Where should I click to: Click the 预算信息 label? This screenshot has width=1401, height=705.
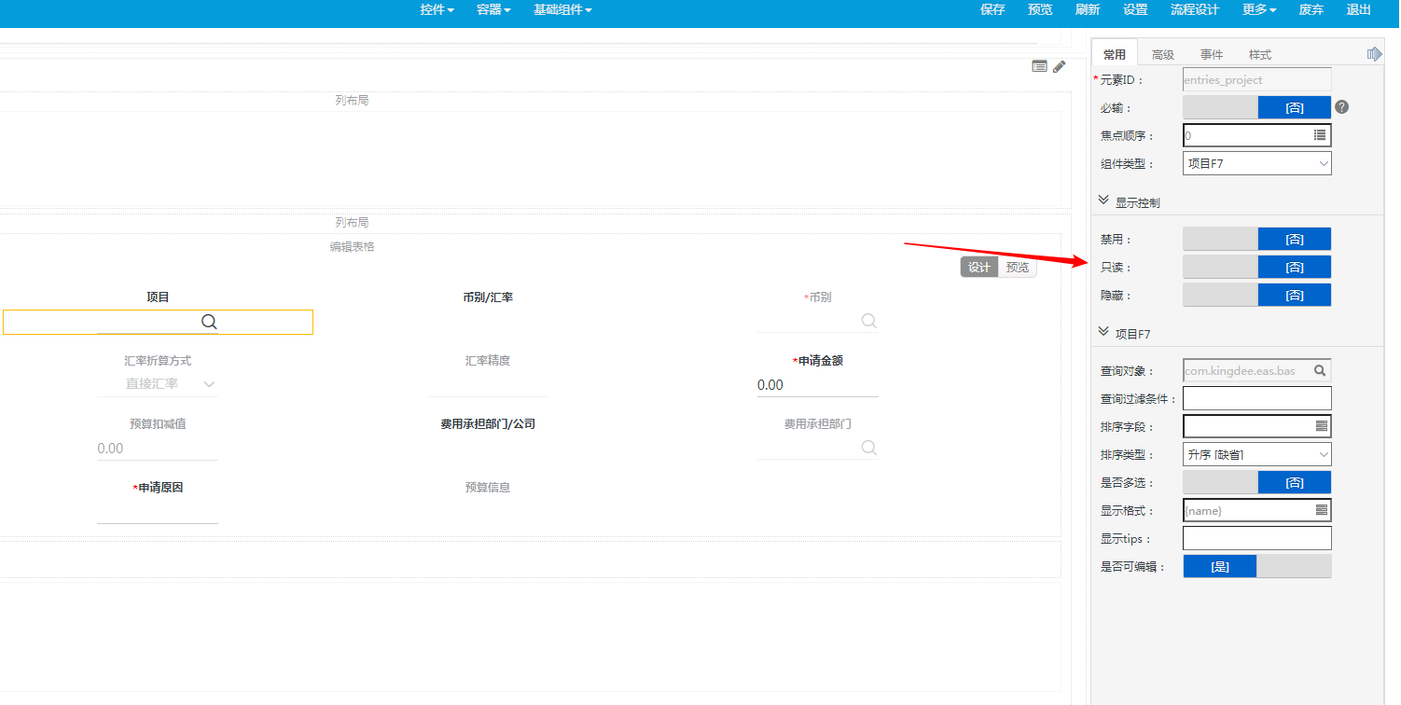(x=488, y=487)
